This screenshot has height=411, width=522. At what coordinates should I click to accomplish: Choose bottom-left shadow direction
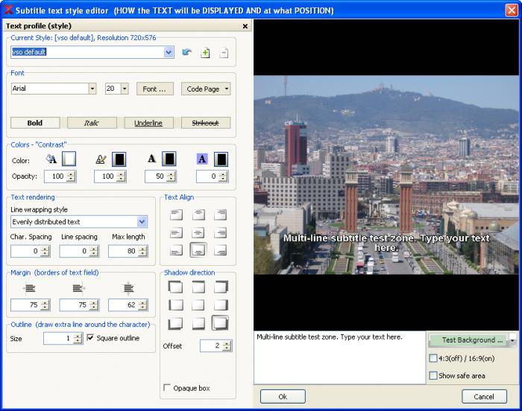(176, 323)
